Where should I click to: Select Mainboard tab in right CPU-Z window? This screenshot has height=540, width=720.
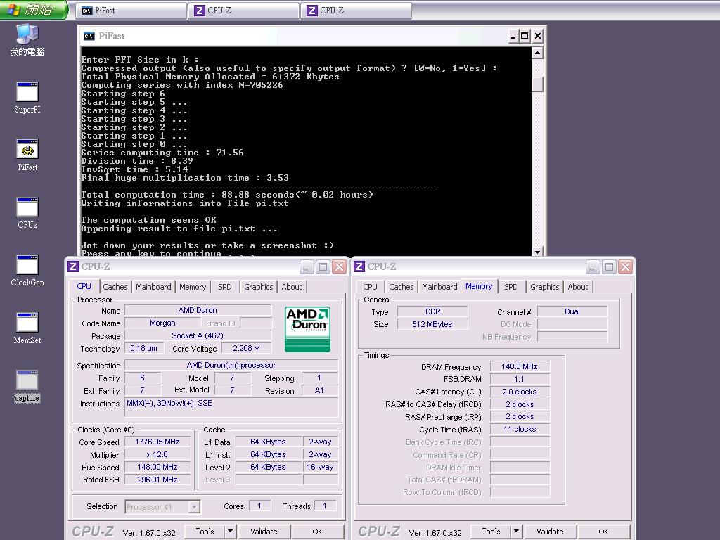click(x=439, y=287)
